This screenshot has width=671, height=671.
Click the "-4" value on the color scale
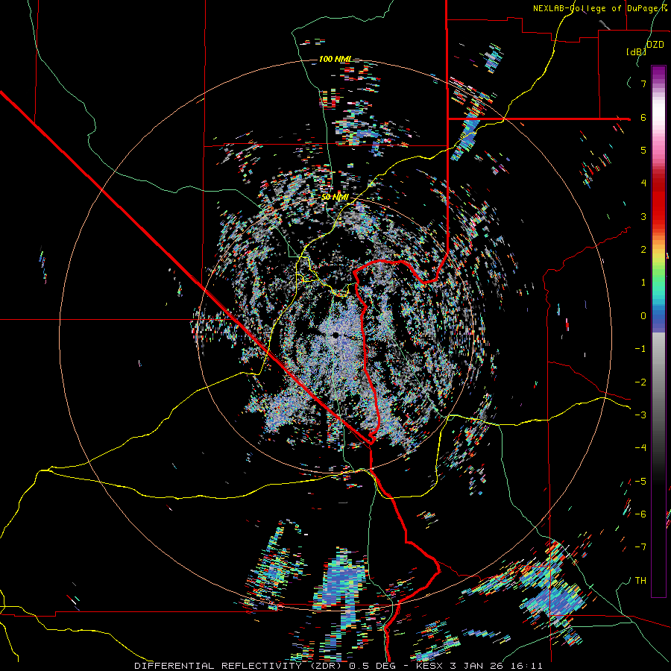point(640,447)
